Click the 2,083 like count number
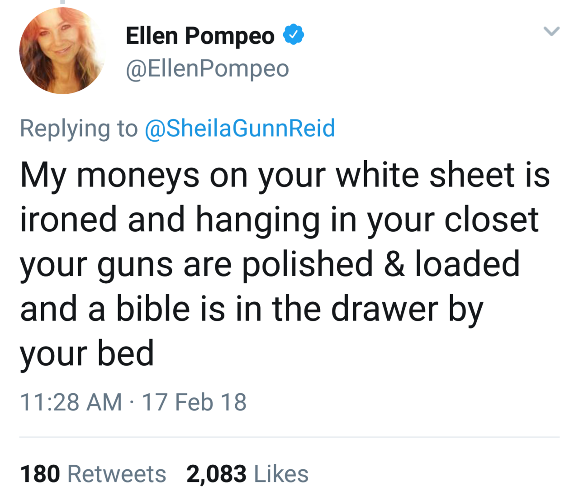 (x=216, y=474)
